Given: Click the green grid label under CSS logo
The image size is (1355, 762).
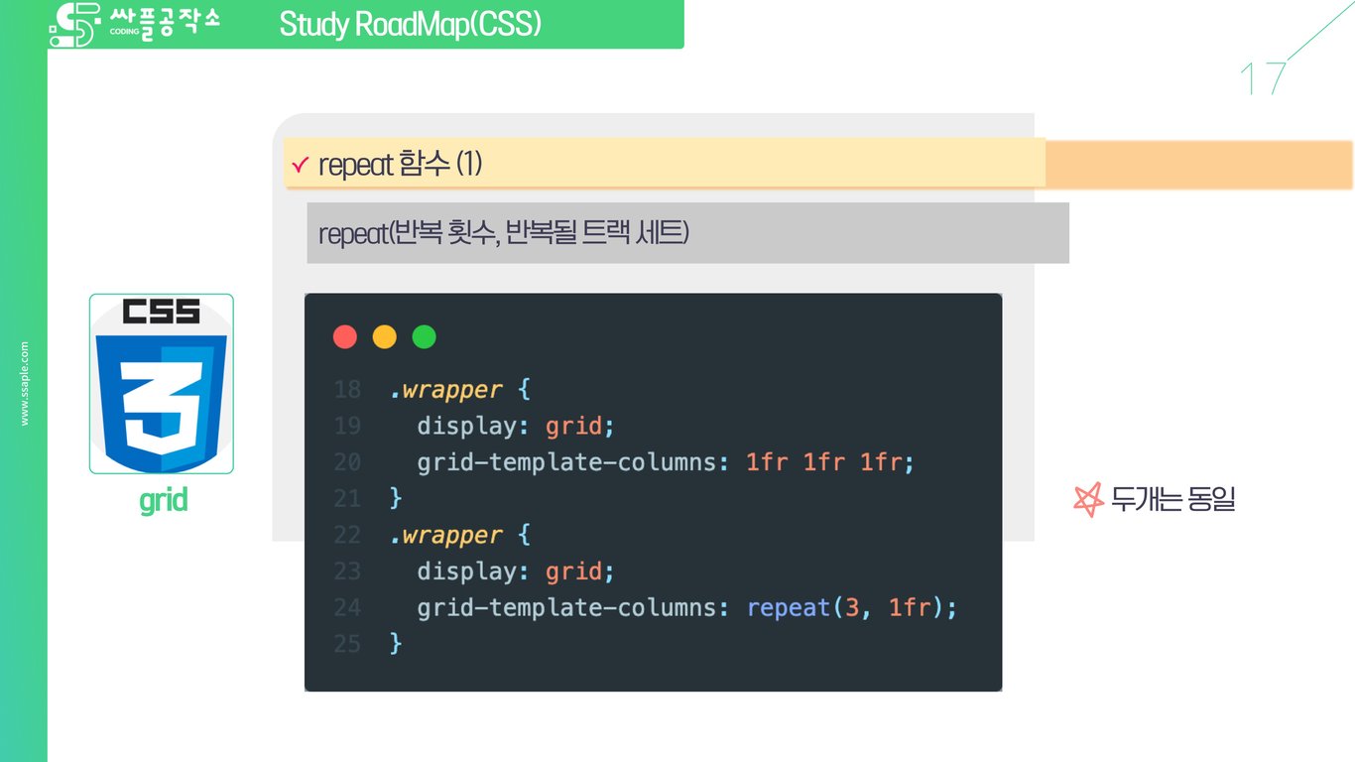Looking at the screenshot, I should pyautogui.click(x=163, y=500).
